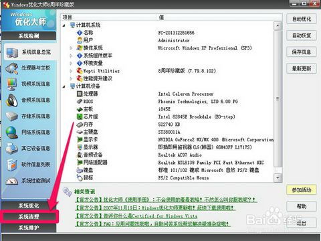
Task: Click the 用户 row person icon
Action: (80, 40)
